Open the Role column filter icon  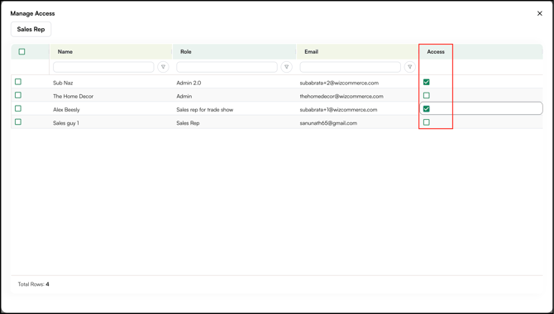pos(287,67)
